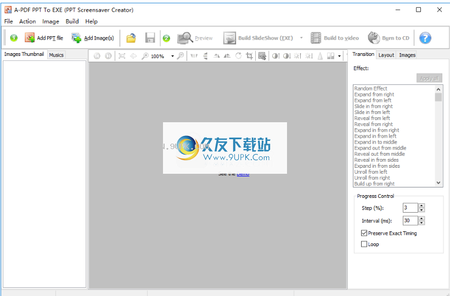
Task: Open project folder icon
Action: pyautogui.click(x=131, y=38)
